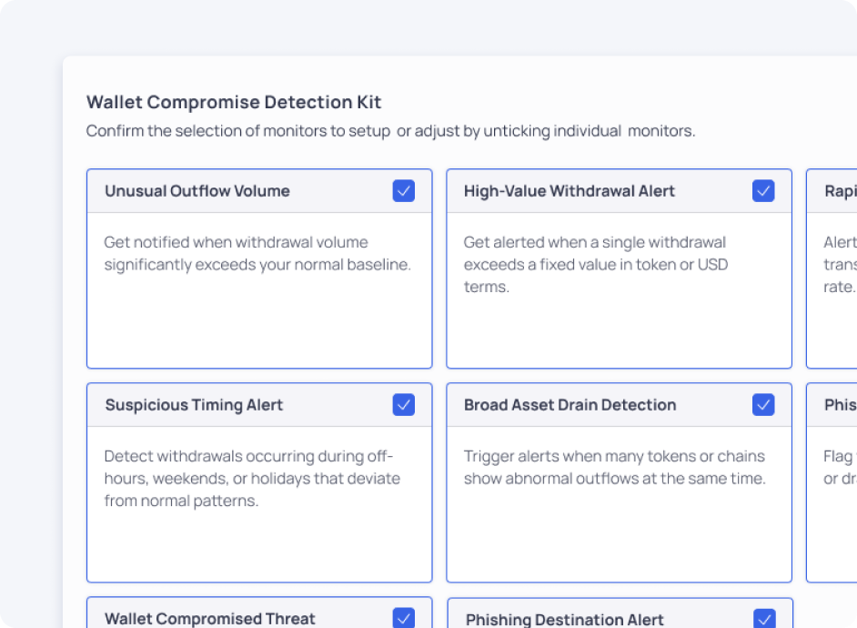Click the monitor selection instruction text
The height and width of the screenshot is (628, 857).
(390, 131)
